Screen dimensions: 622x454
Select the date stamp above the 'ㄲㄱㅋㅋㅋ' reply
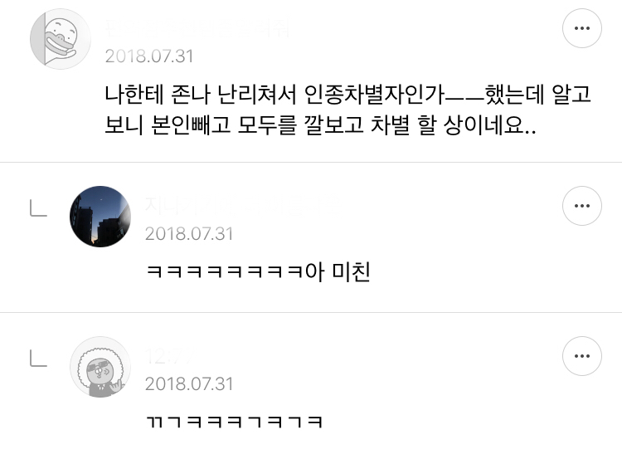click(x=189, y=383)
